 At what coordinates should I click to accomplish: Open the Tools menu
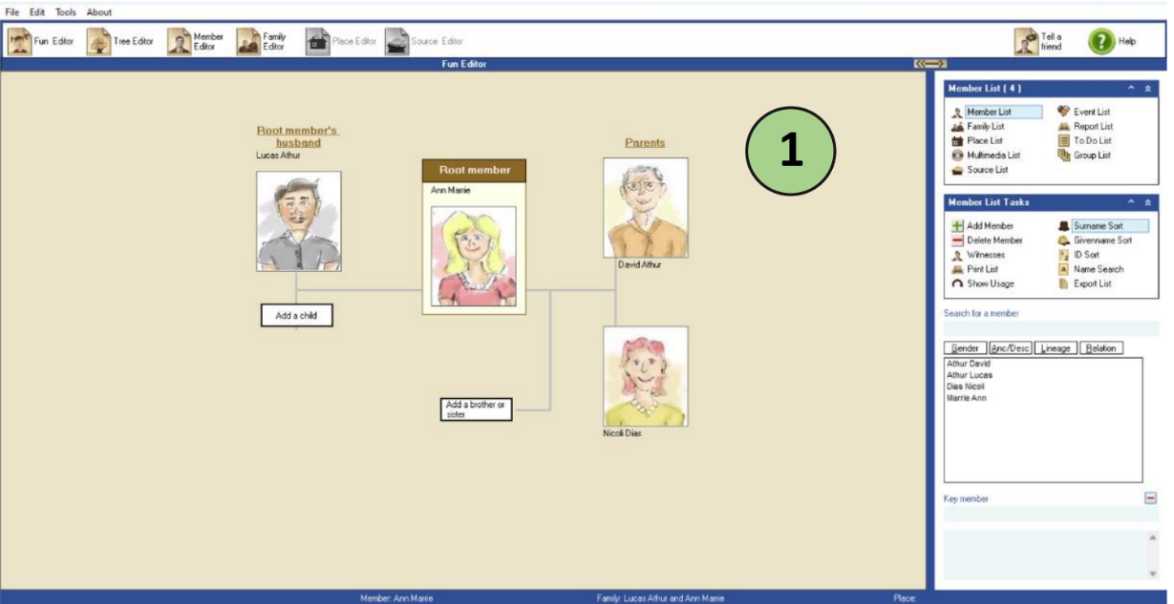(x=66, y=12)
